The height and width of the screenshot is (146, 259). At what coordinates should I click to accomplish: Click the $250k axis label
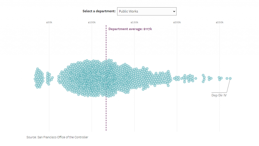(x=220, y=22)
